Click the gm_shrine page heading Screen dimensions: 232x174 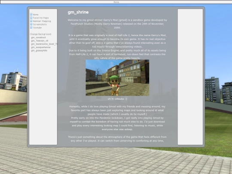click(78, 12)
